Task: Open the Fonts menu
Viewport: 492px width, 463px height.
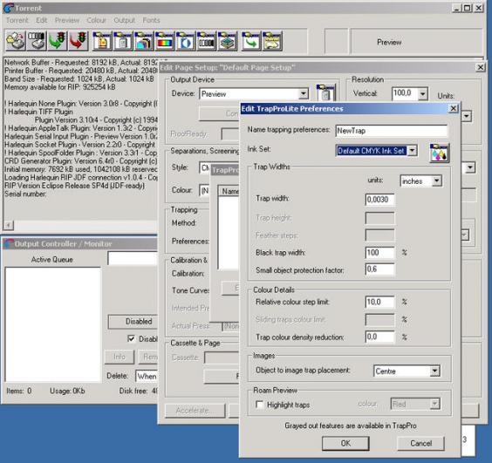Action: click(x=151, y=20)
